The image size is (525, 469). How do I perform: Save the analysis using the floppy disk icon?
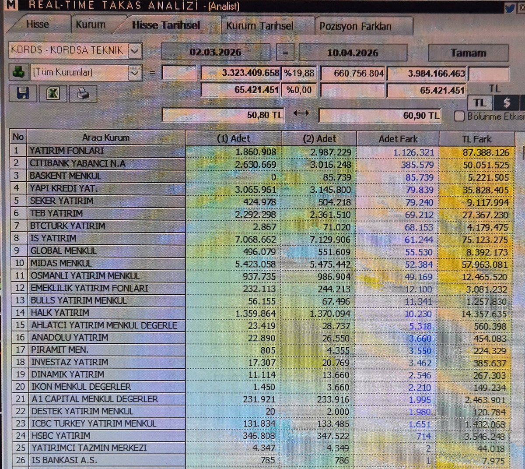(x=23, y=93)
